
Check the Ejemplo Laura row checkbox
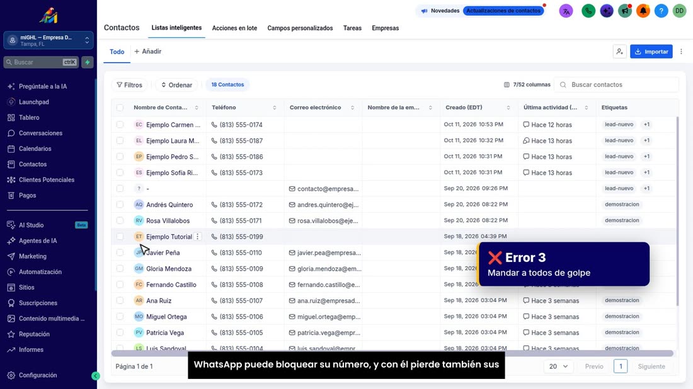[x=120, y=140]
